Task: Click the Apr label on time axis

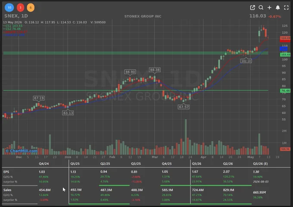Action: 203,157
